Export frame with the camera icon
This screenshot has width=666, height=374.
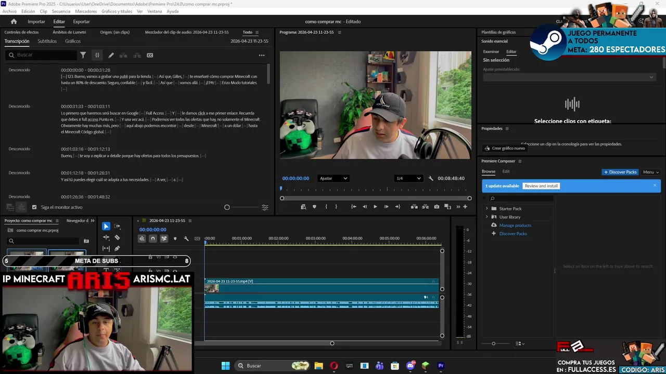tap(437, 207)
